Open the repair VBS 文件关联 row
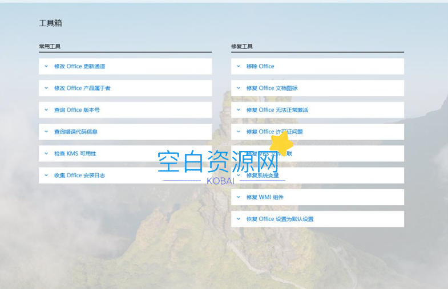448x289 pixels. tap(317, 153)
